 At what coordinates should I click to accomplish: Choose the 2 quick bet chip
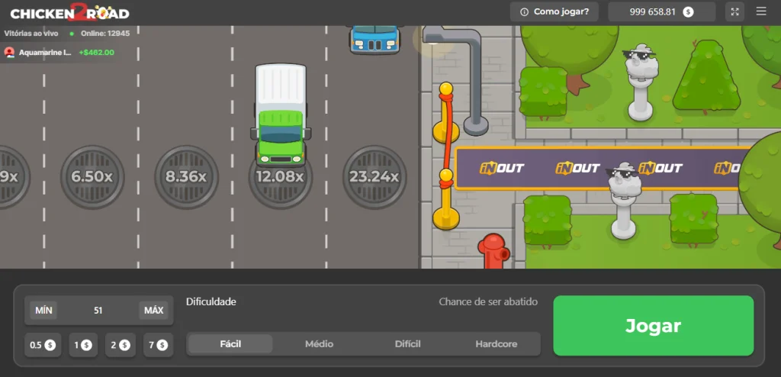(120, 345)
